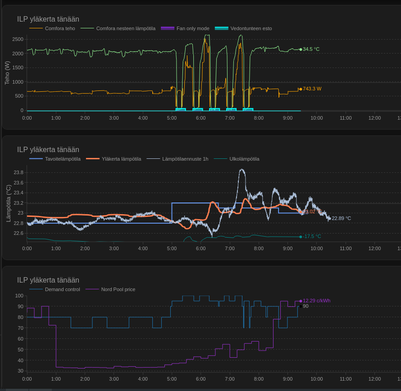Screen dimensions: 401x391
Task: Click the Nord Pool price chart card title
Action: point(48,280)
